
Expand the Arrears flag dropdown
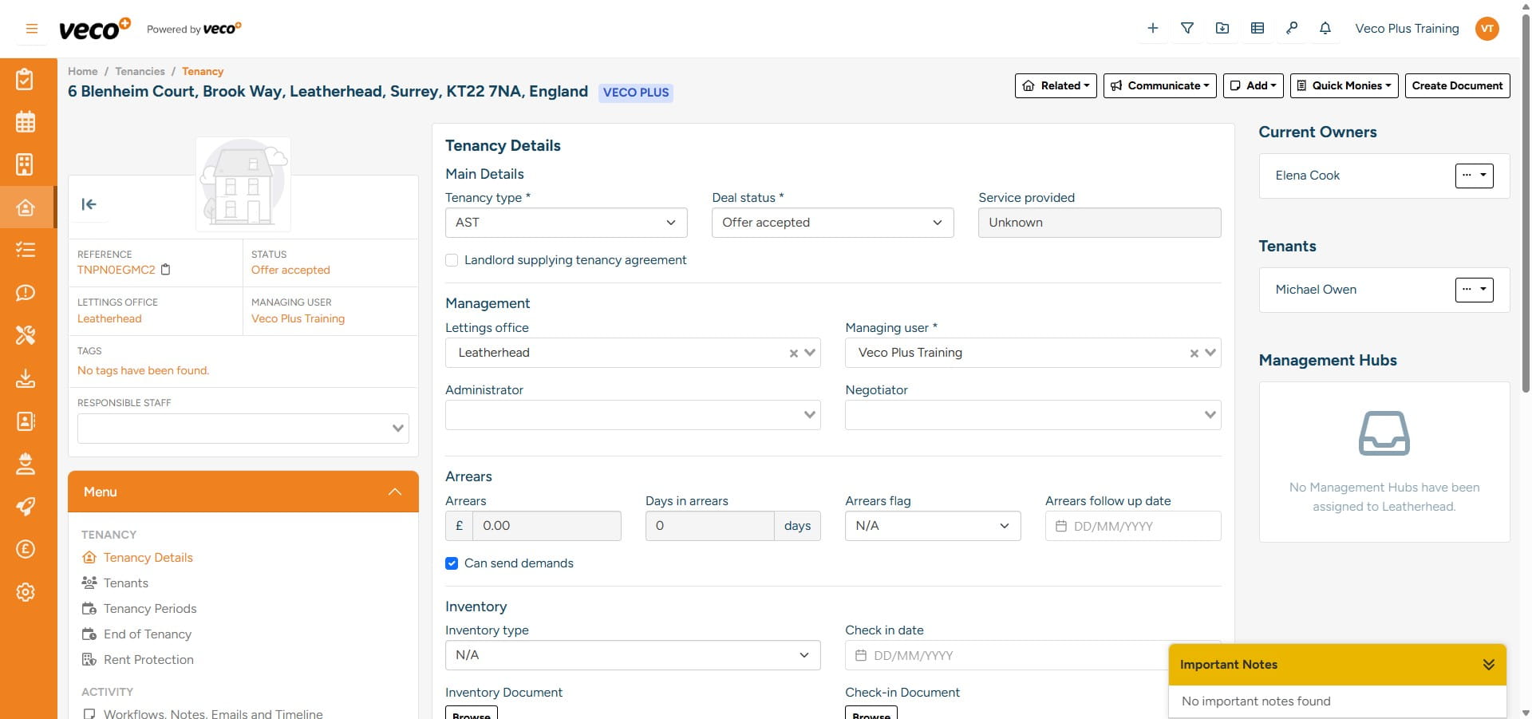pyautogui.click(x=932, y=526)
